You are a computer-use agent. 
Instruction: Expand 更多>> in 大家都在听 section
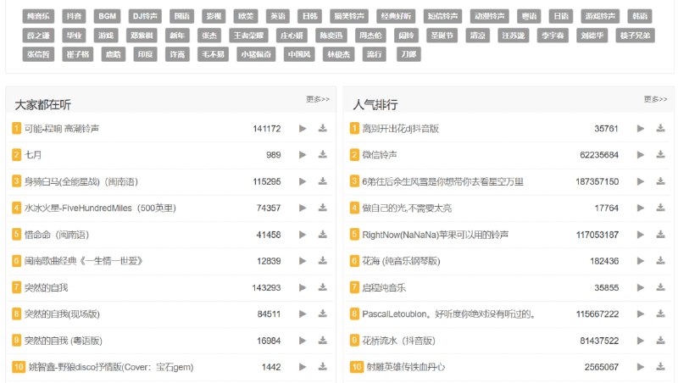pyautogui.click(x=318, y=99)
